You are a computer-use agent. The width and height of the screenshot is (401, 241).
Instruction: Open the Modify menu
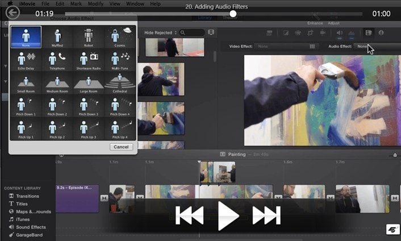pos(95,4)
